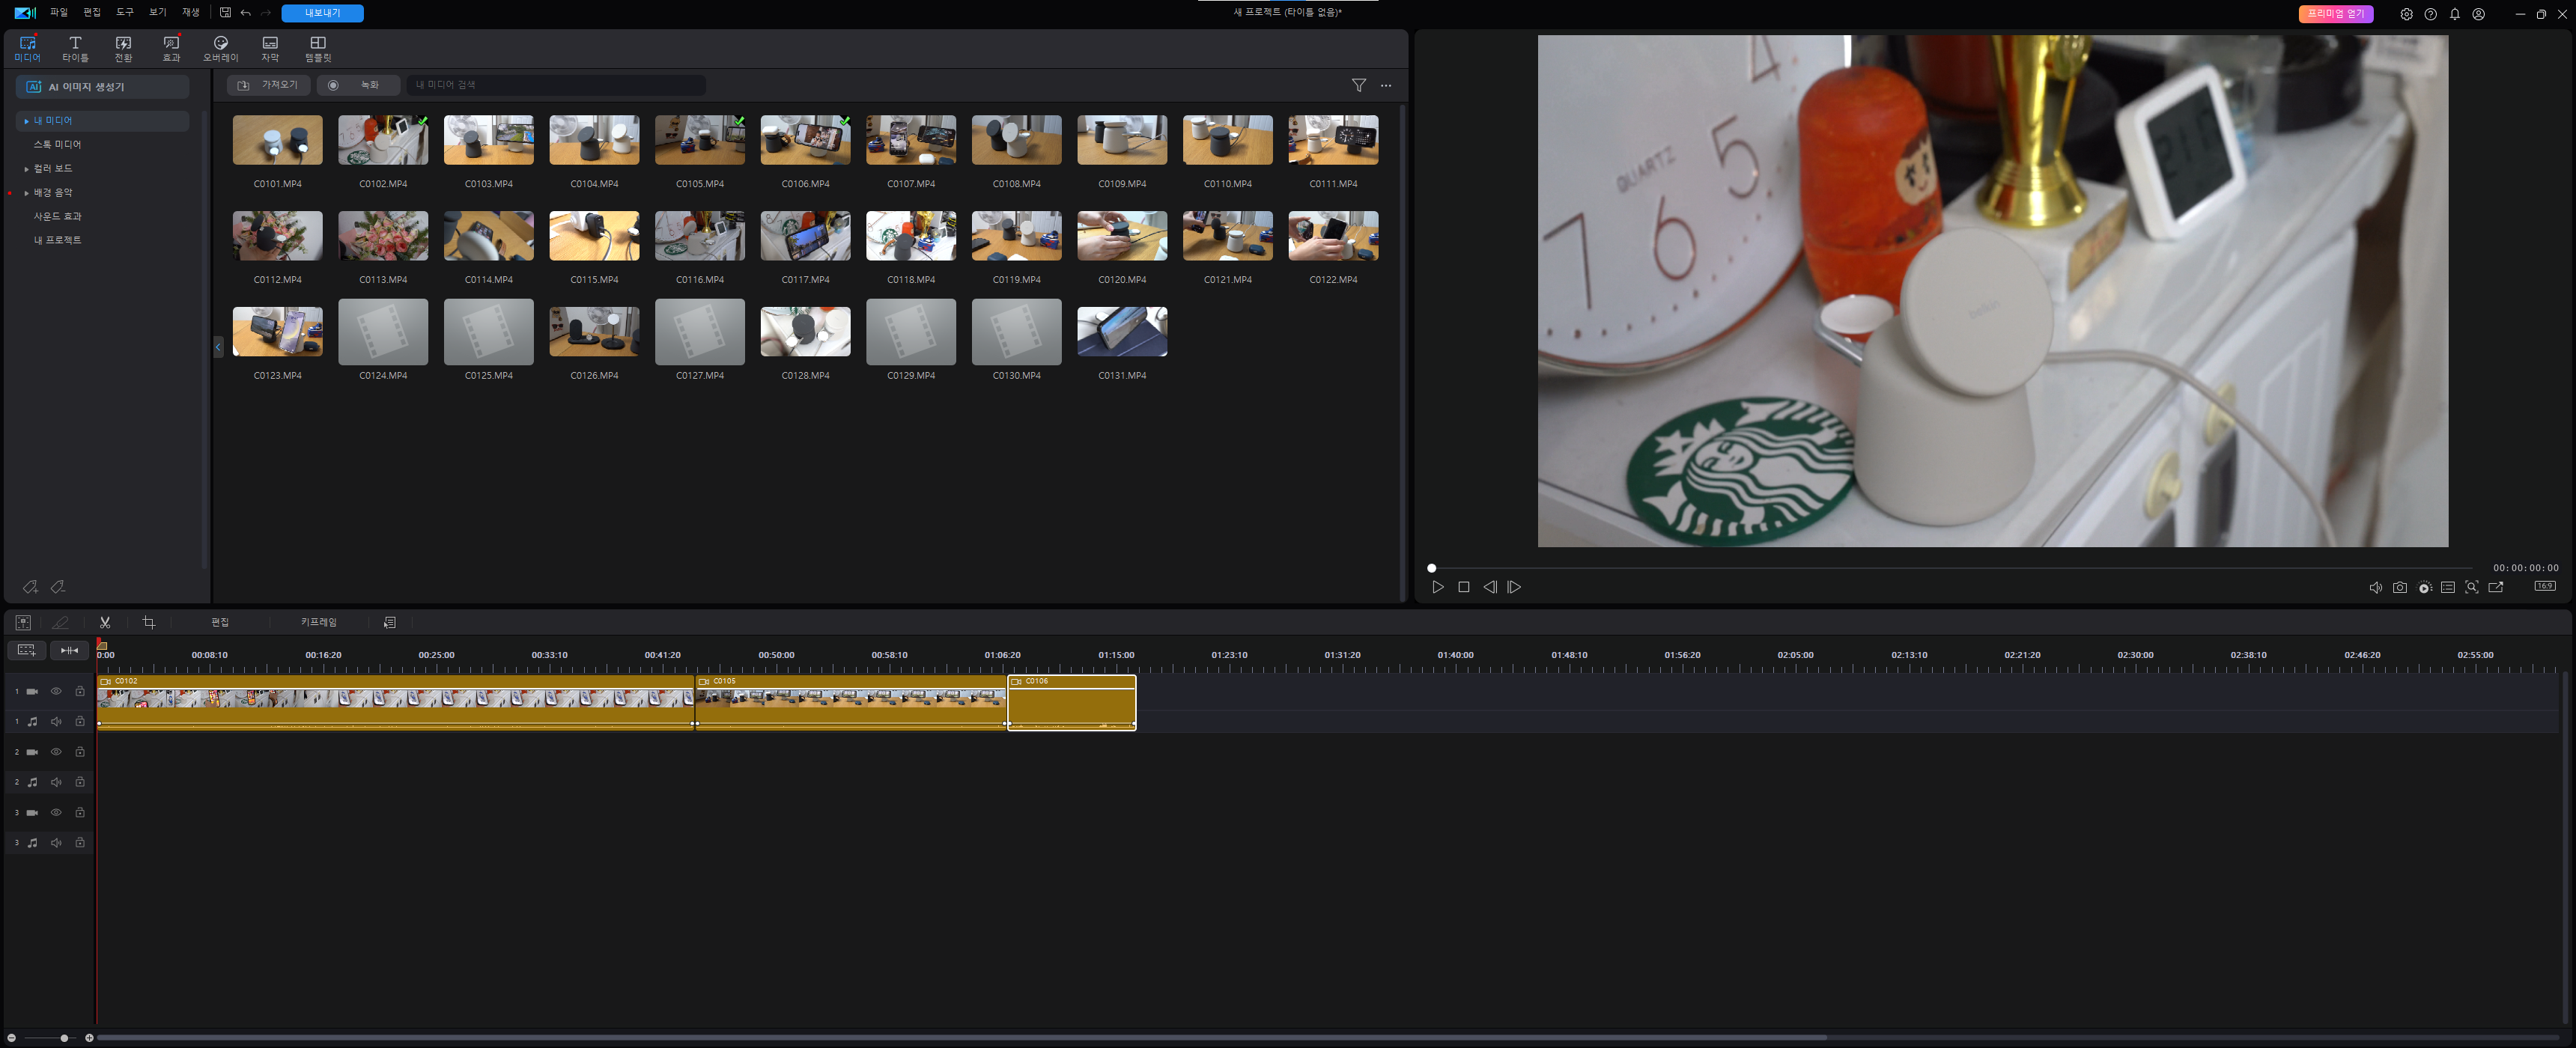2576x1048 pixels.
Task: Select the scissors split tool
Action: click(x=105, y=622)
